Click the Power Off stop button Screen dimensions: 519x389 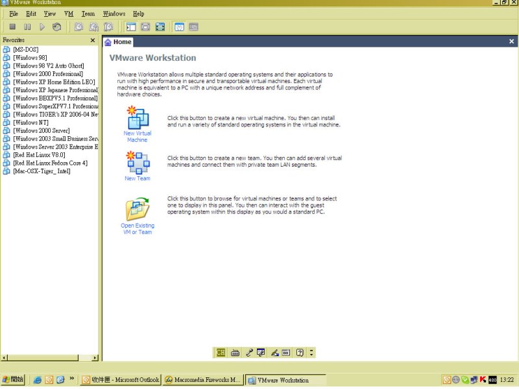point(12,27)
